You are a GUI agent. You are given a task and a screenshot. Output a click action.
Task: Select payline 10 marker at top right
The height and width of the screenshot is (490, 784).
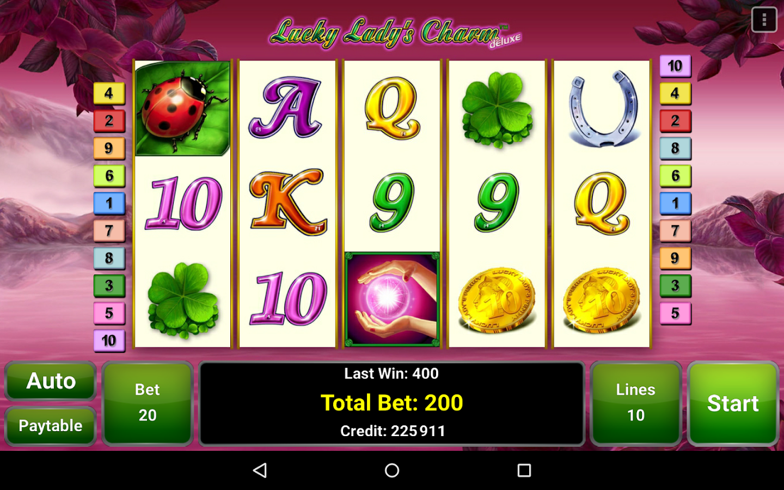tap(675, 66)
